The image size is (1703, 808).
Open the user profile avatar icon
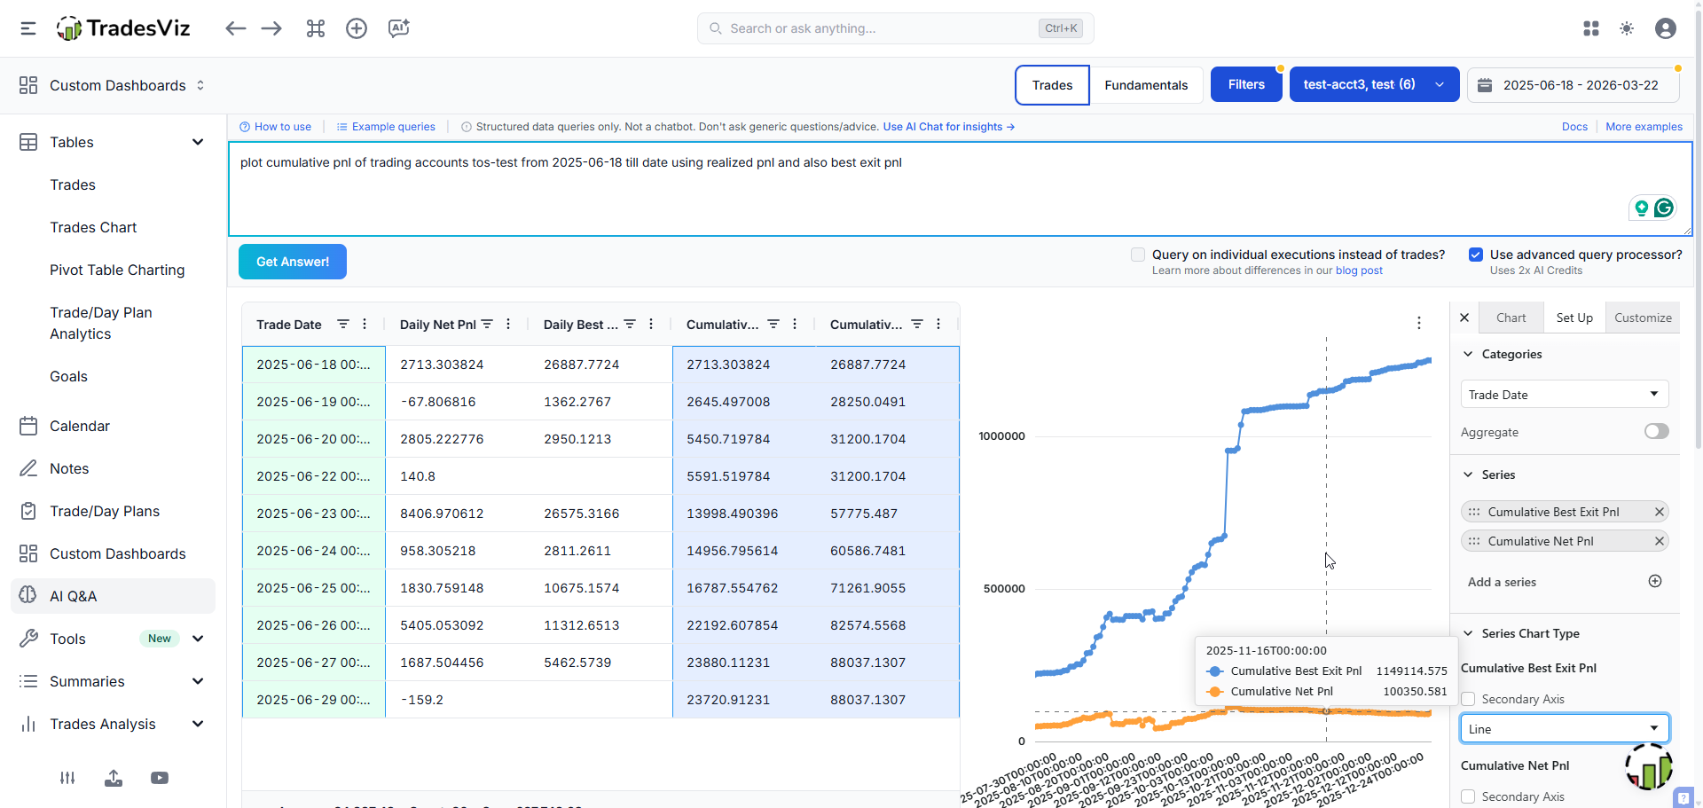click(x=1666, y=28)
